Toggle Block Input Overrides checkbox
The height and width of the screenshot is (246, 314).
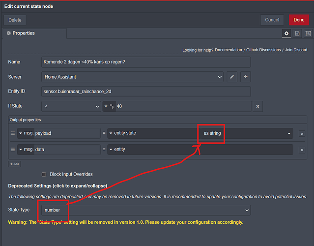point(44,174)
